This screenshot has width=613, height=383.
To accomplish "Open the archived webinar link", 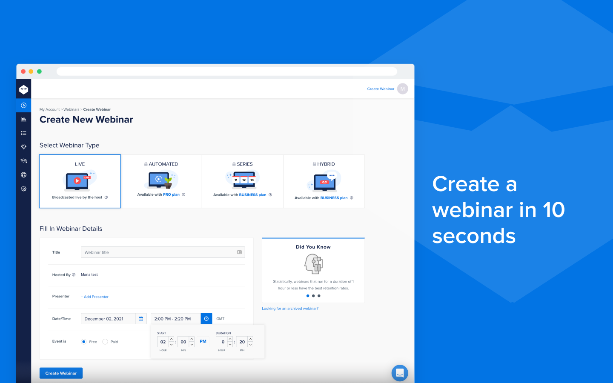I will coord(291,308).
